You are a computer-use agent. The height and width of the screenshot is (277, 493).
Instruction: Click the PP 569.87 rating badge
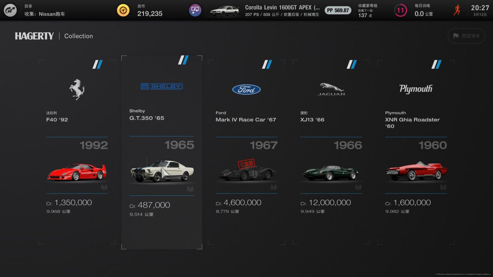pos(338,10)
